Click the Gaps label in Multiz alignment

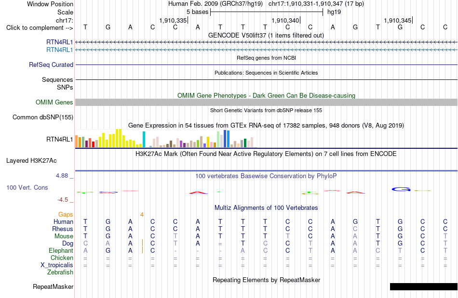[66, 215]
